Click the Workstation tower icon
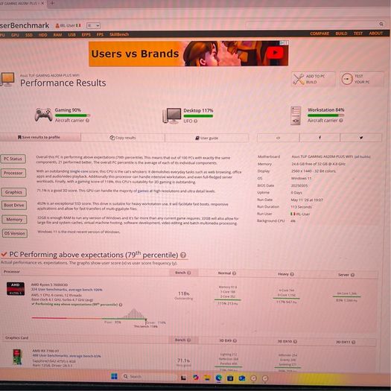 click(x=296, y=115)
